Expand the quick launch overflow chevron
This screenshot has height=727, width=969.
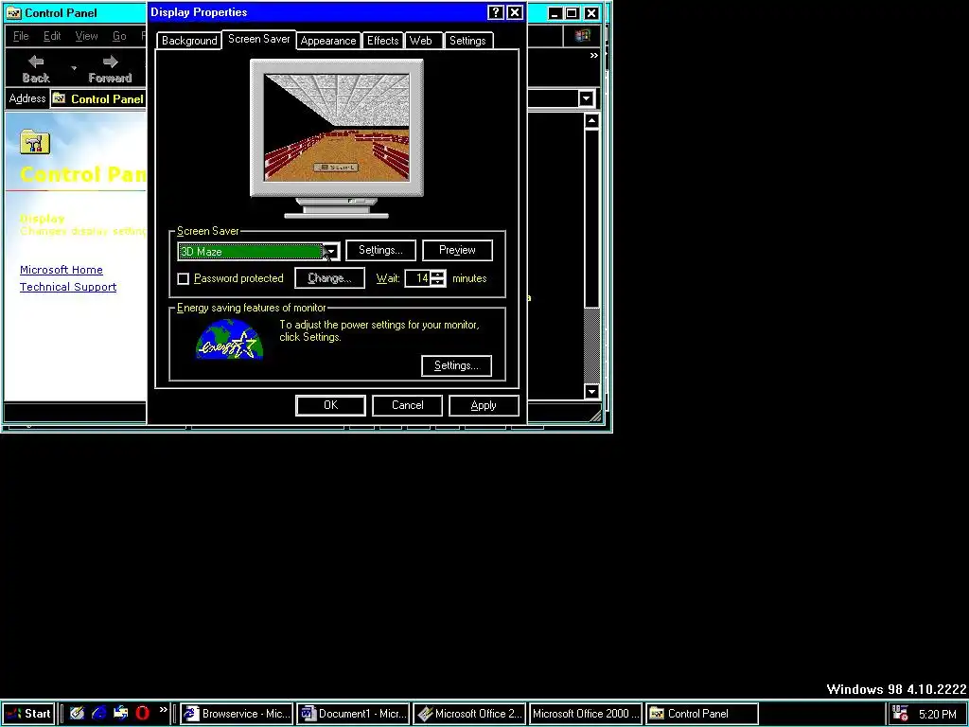click(163, 710)
